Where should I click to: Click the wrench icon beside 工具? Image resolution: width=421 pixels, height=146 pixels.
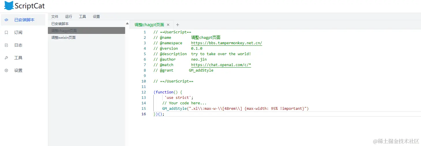click(x=6, y=58)
